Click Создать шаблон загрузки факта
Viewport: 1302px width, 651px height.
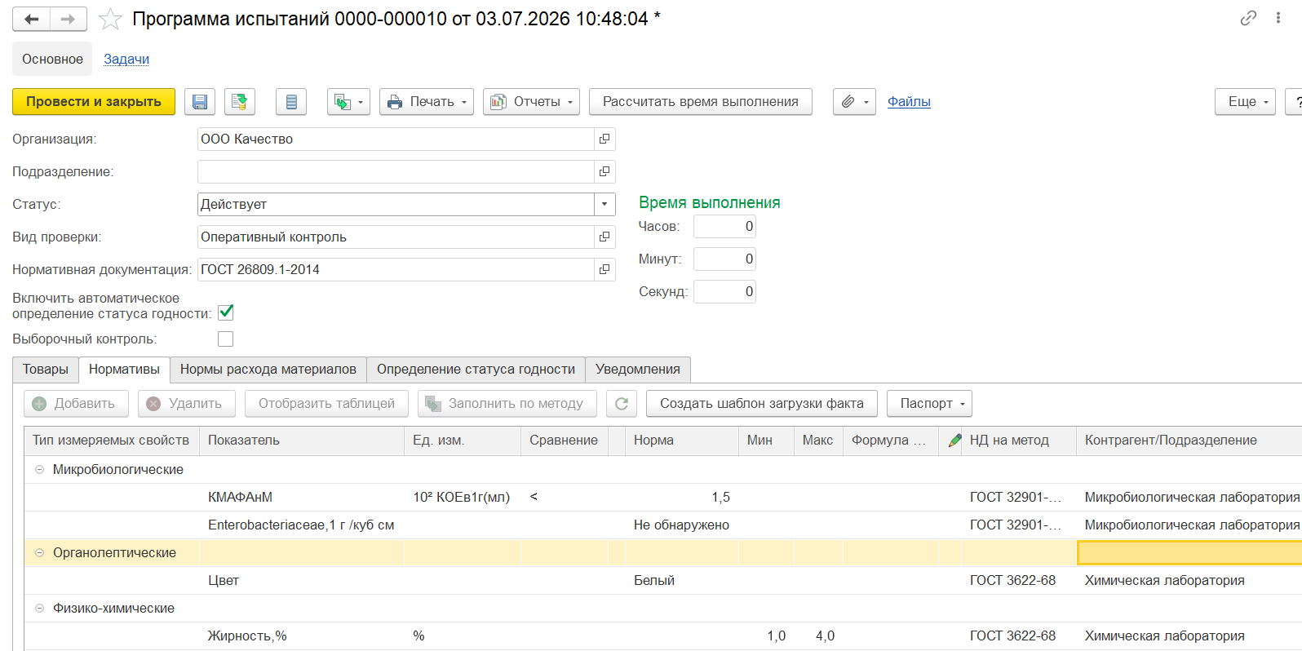pyautogui.click(x=762, y=404)
